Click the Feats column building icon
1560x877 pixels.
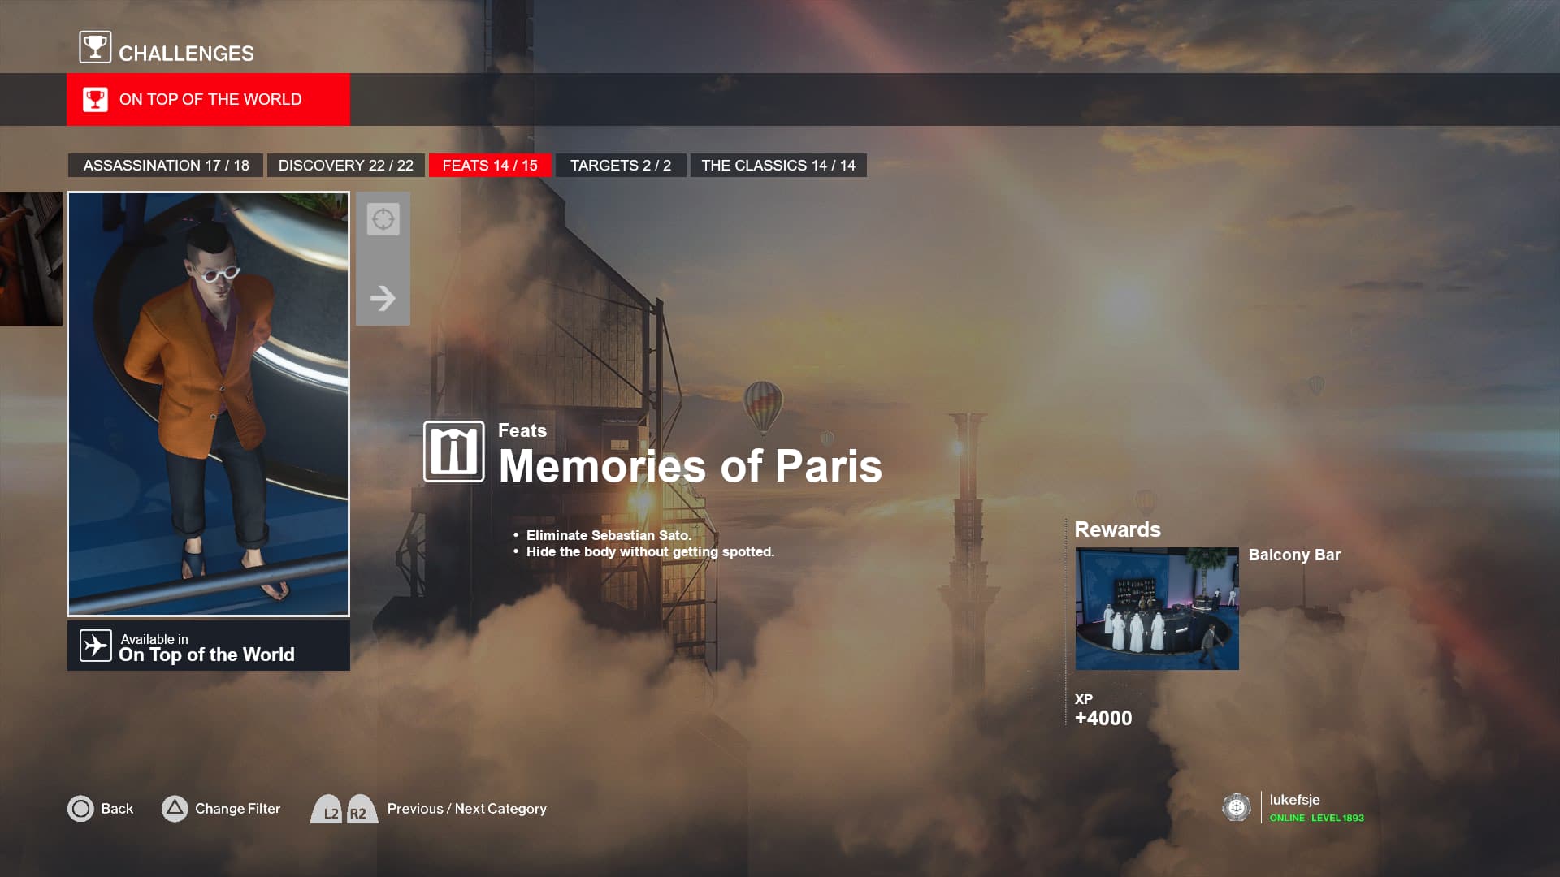tap(453, 451)
